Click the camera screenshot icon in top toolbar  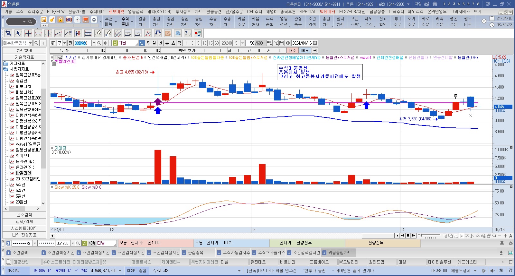pos(69,20)
